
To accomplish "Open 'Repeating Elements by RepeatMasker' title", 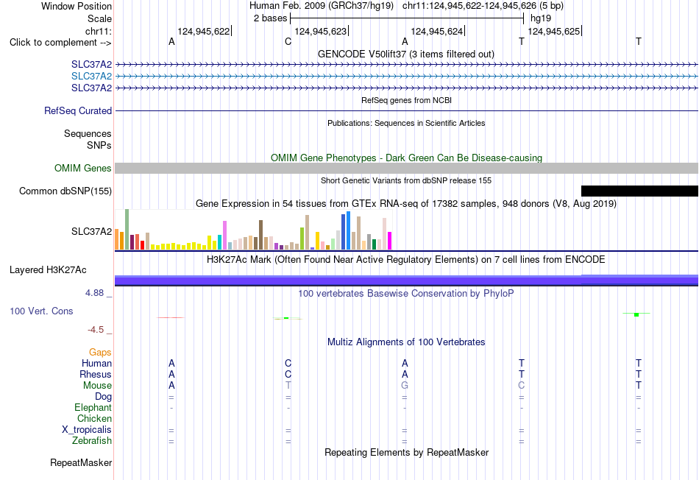I will click(x=406, y=452).
